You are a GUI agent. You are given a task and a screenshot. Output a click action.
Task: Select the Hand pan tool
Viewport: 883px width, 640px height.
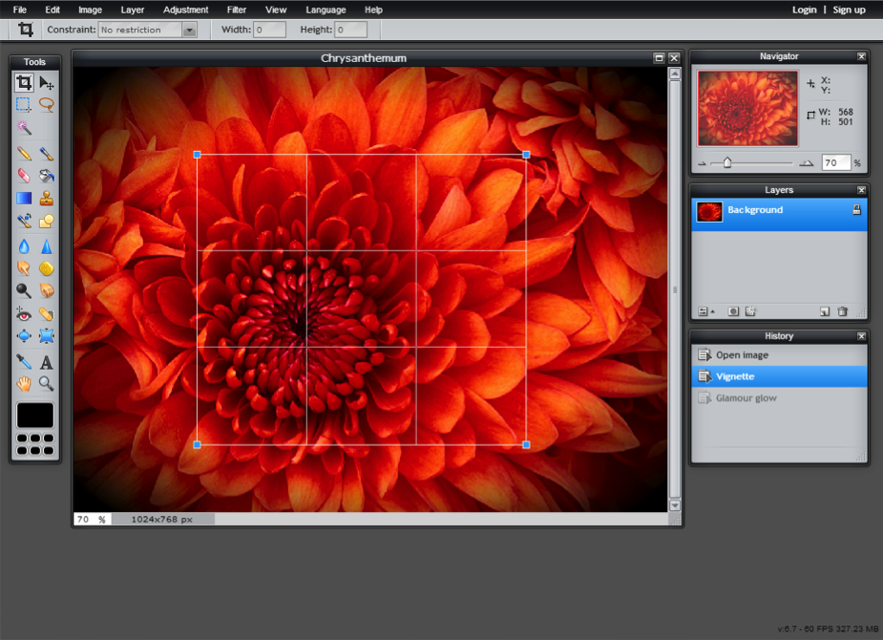24,384
